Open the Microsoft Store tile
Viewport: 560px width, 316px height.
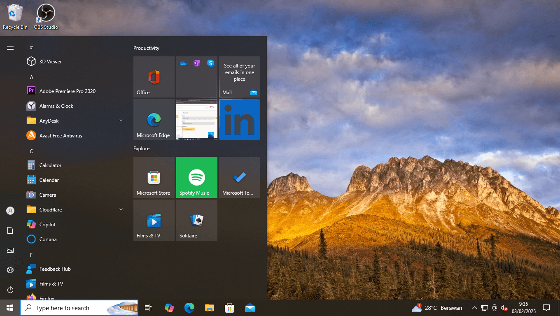tap(154, 177)
